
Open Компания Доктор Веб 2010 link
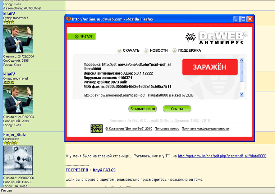click(129, 129)
